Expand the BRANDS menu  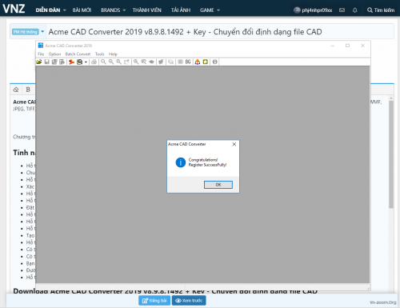(x=113, y=10)
